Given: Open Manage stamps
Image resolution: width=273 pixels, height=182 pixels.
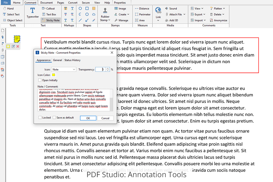Looking at the screenshot, I should click(121, 20).
